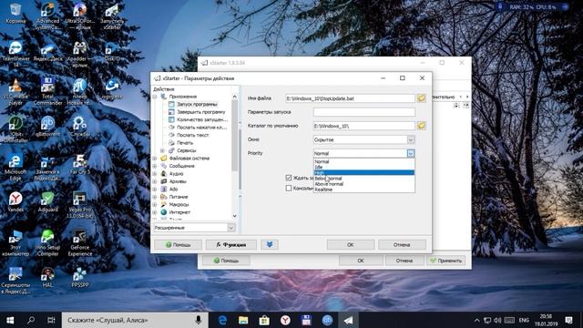The image size is (583, 328).
Task: Expand the 'Аудио' tree node
Action: [155, 174]
